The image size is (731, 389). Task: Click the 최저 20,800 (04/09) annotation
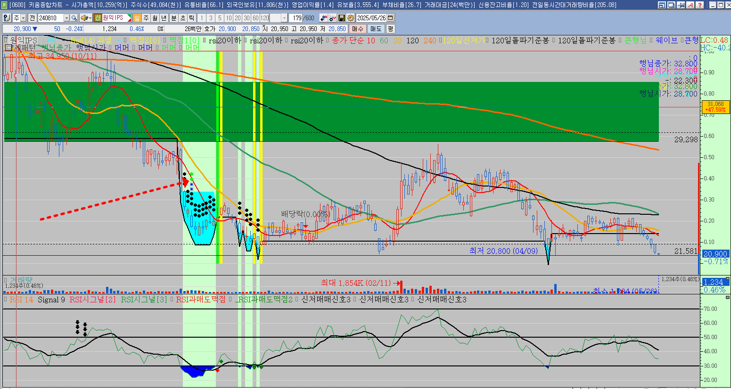[503, 251]
